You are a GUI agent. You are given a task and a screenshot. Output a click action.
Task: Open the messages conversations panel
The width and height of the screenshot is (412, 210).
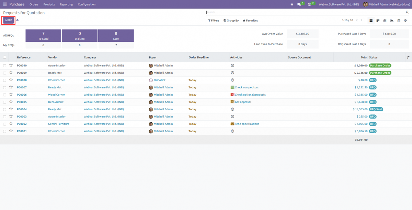pyautogui.click(x=299, y=4)
